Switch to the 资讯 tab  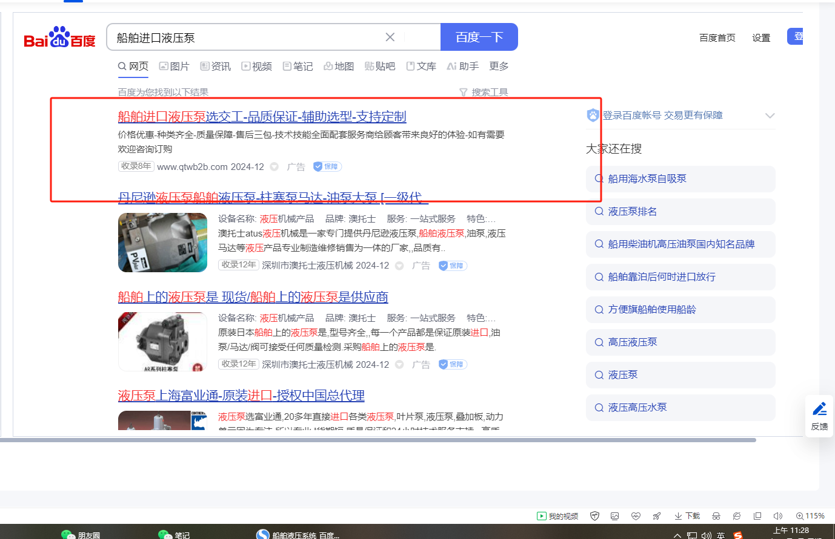216,67
